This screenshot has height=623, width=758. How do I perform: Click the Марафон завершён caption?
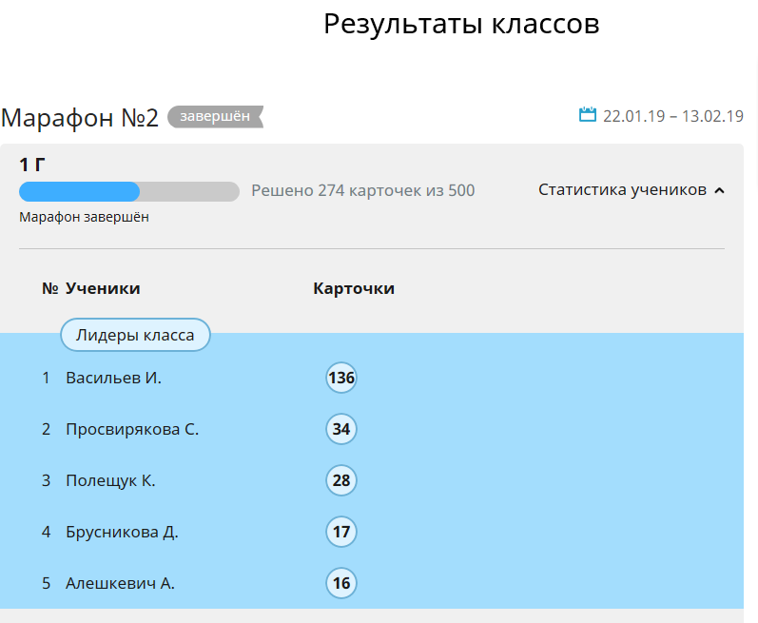pyautogui.click(x=84, y=217)
